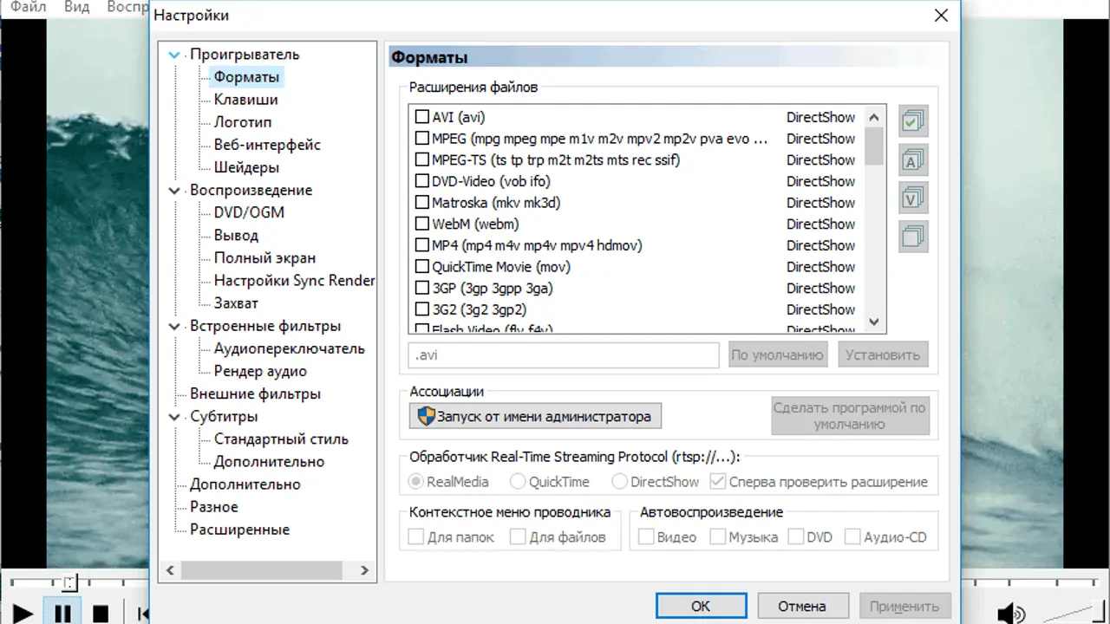Collapse the Субтитры tree branch
The height and width of the screenshot is (624, 1110).
click(x=175, y=418)
